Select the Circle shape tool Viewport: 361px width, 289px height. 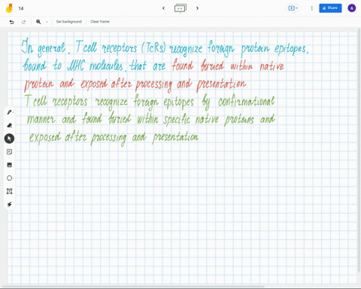coord(9,178)
